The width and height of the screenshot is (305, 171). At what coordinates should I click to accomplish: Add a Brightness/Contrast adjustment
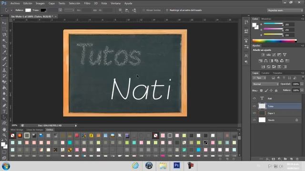tap(263, 55)
